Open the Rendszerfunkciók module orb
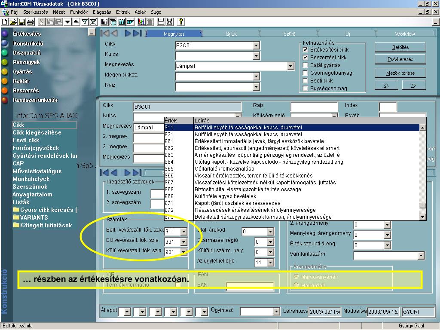Screen dimensions: 440x330 (5, 100)
